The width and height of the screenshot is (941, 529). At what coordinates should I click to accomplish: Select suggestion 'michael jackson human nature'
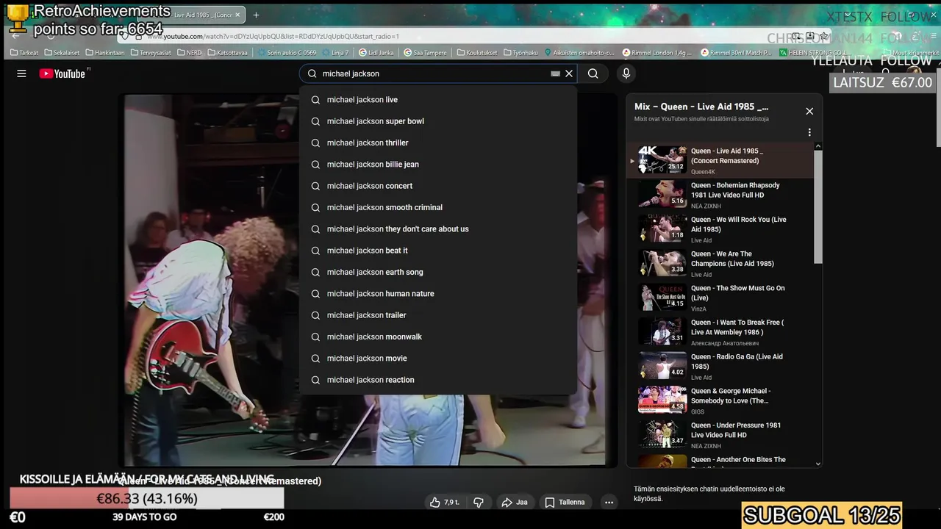pyautogui.click(x=438, y=294)
